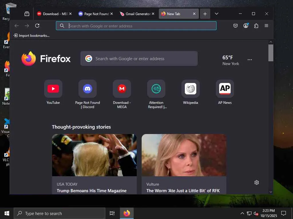This screenshot has width=293, height=219.
Task: Click the taskbar Type here to search box
Action: 60,213
